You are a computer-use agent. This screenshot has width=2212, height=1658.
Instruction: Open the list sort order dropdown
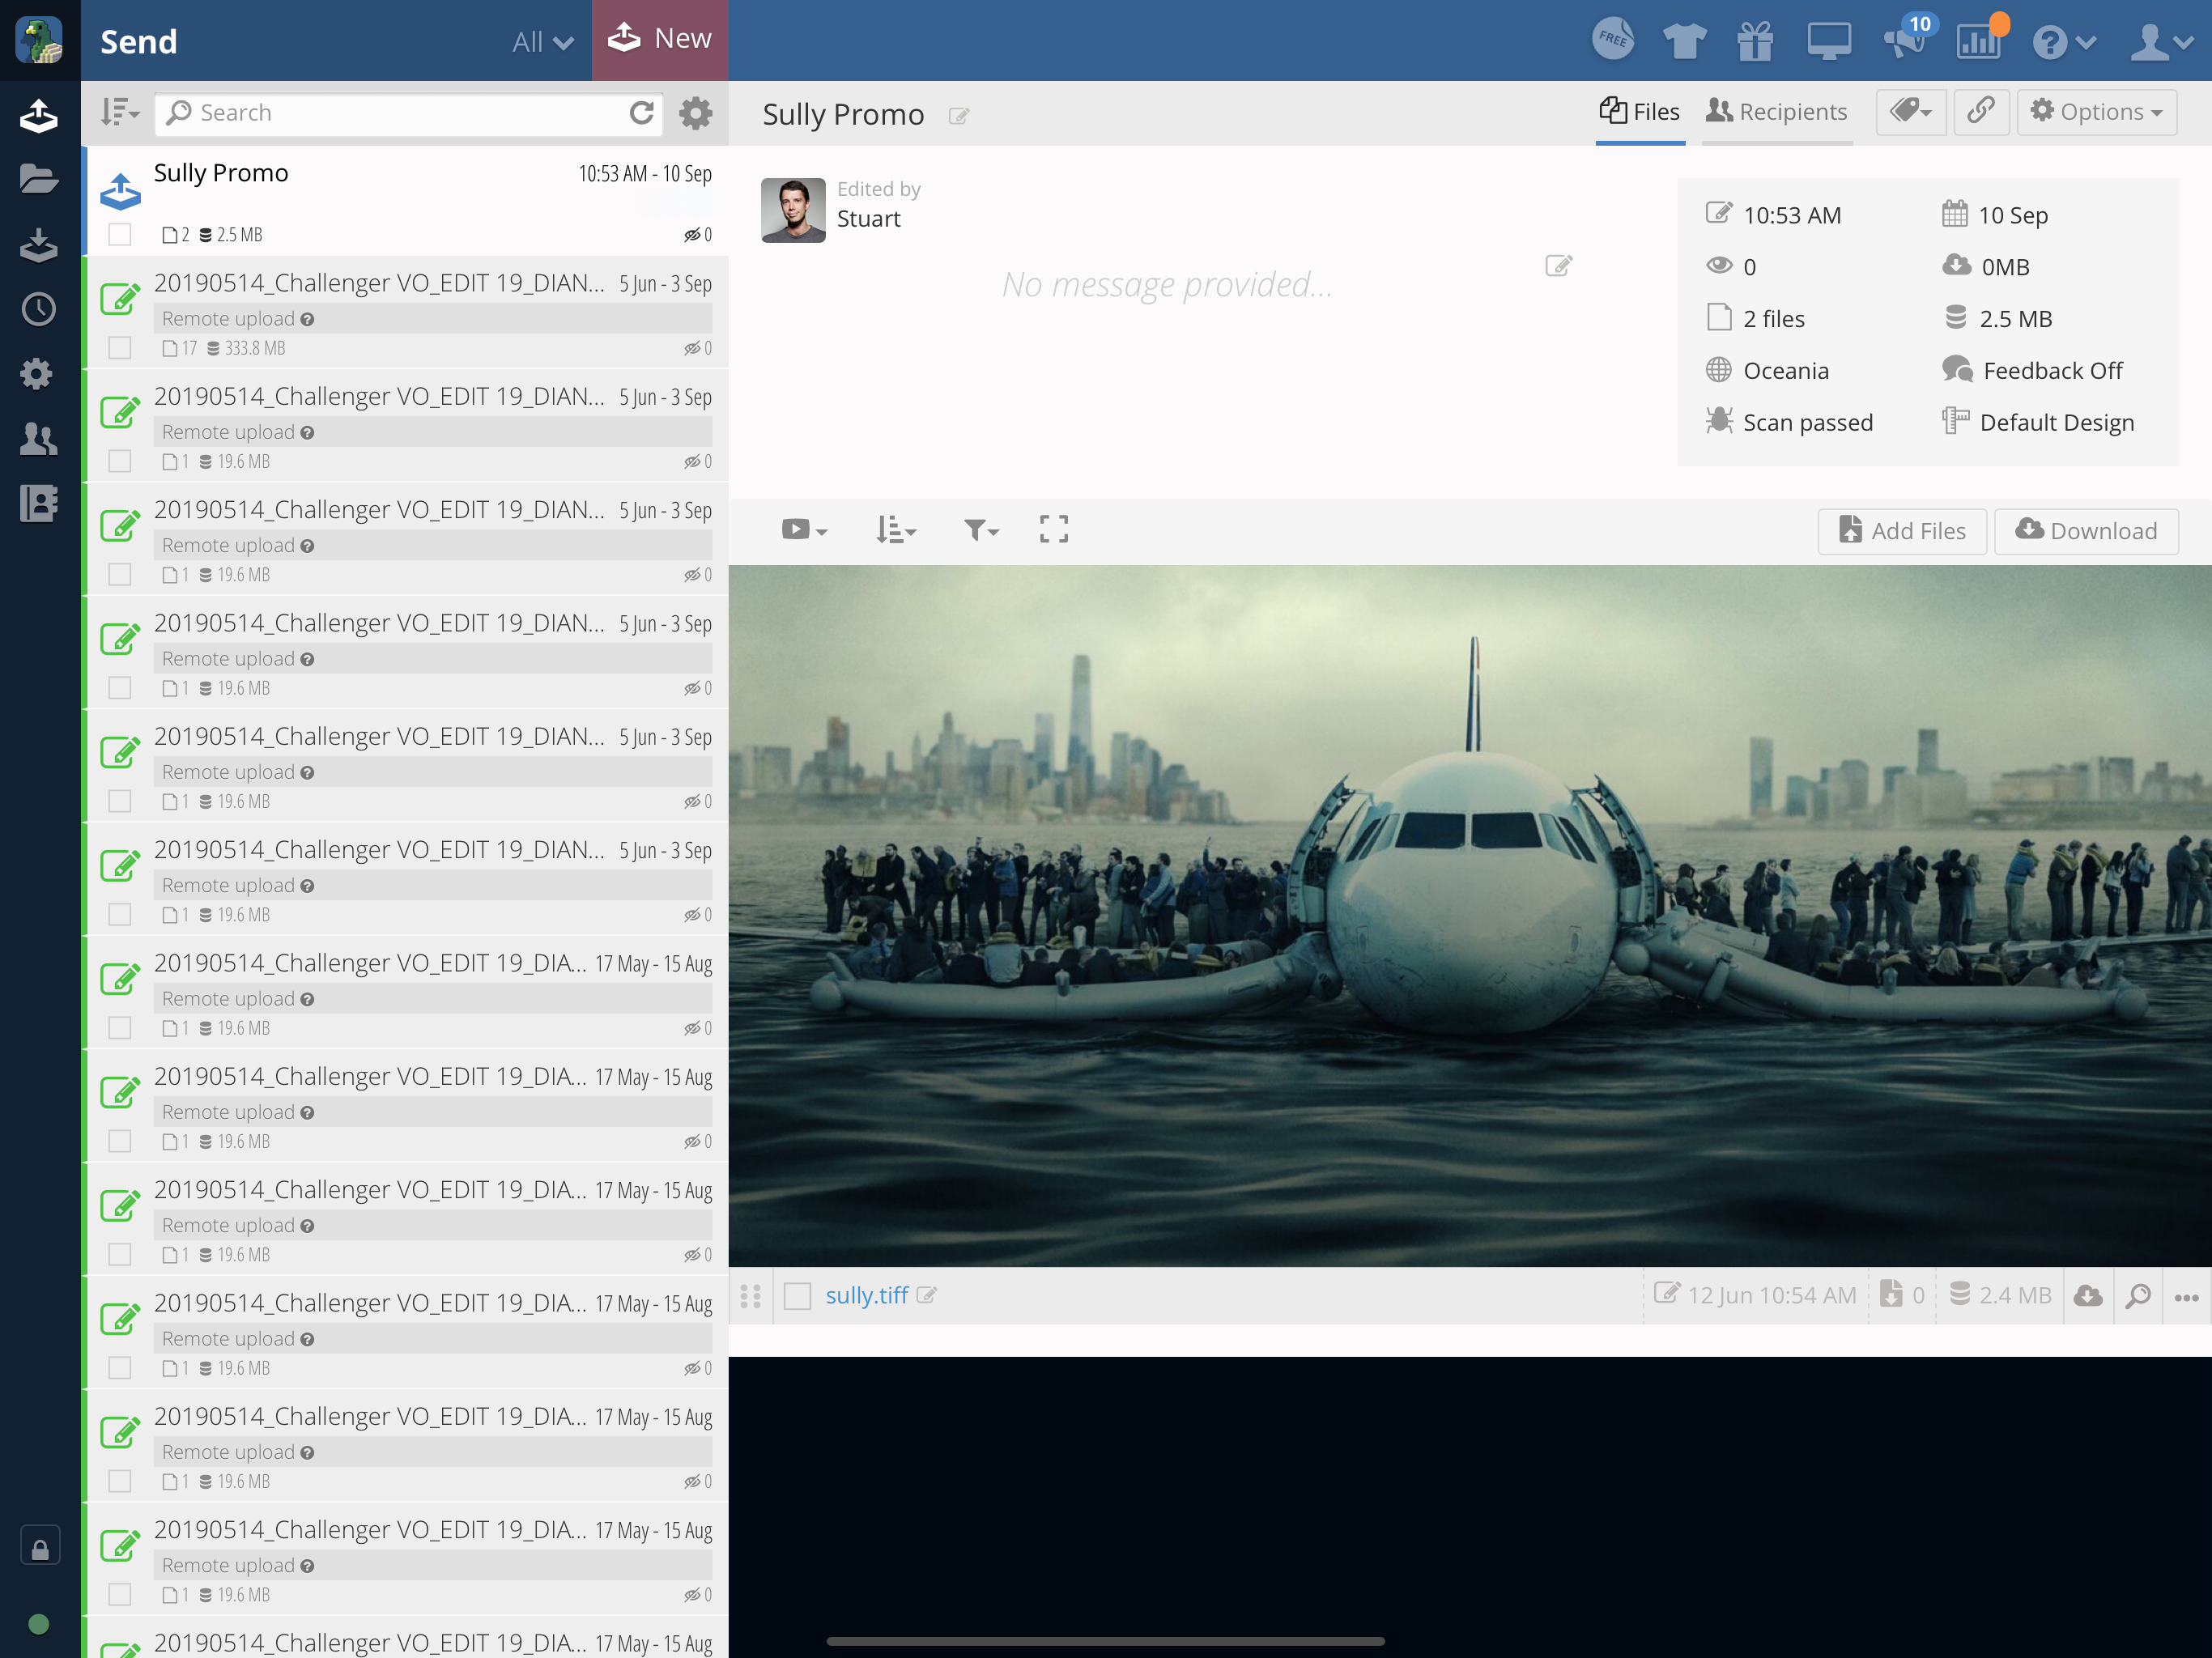pyautogui.click(x=119, y=112)
